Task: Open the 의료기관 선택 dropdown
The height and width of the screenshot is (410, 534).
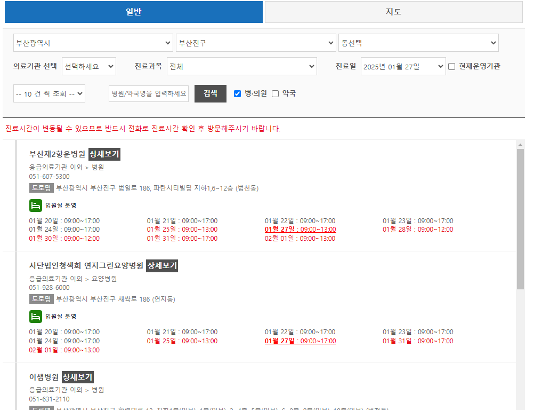Action: 89,66
